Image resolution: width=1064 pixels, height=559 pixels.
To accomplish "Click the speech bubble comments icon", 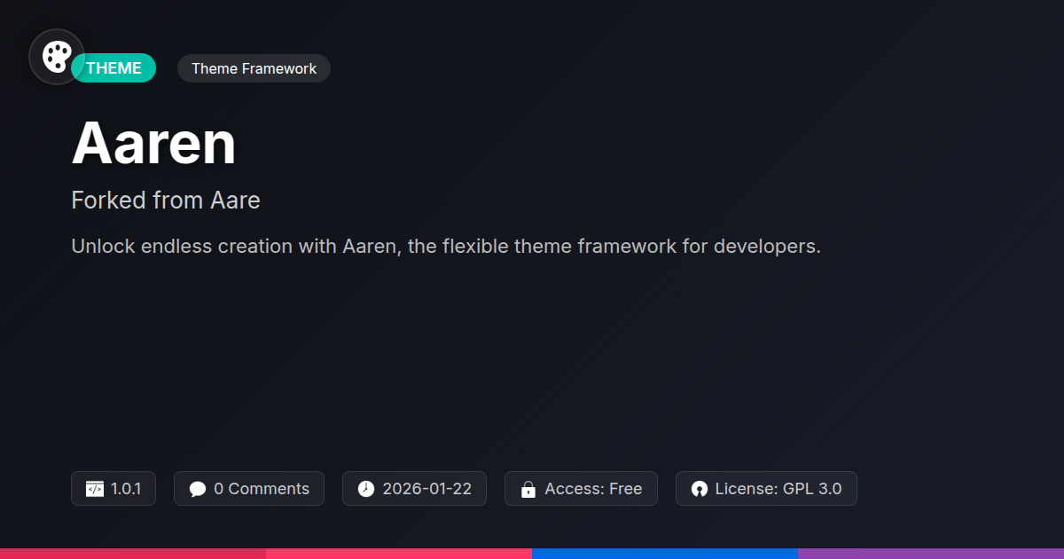I will click(x=198, y=489).
